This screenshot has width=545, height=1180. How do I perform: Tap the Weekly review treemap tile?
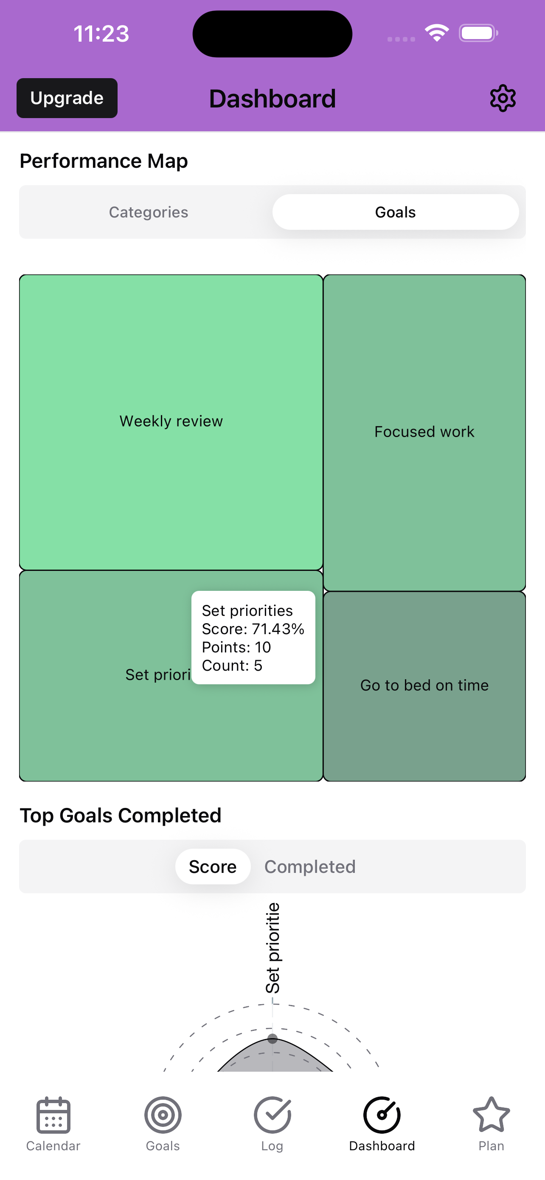point(171,422)
